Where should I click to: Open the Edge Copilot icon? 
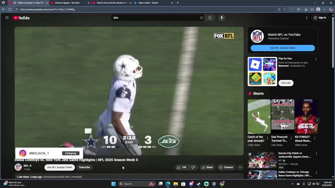coord(331,9)
